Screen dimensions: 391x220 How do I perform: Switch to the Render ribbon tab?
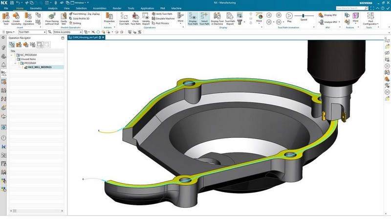click(117, 8)
